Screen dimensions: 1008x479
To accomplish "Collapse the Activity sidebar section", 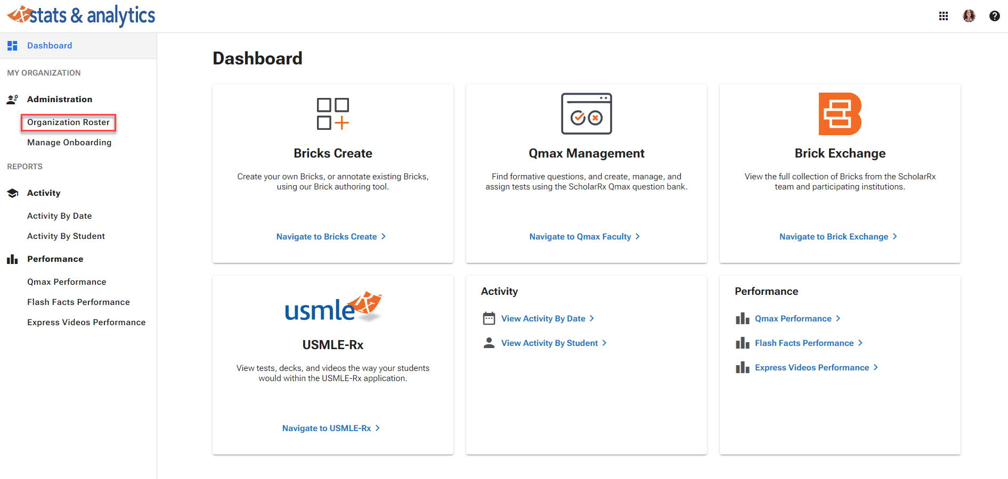I will click(x=44, y=193).
